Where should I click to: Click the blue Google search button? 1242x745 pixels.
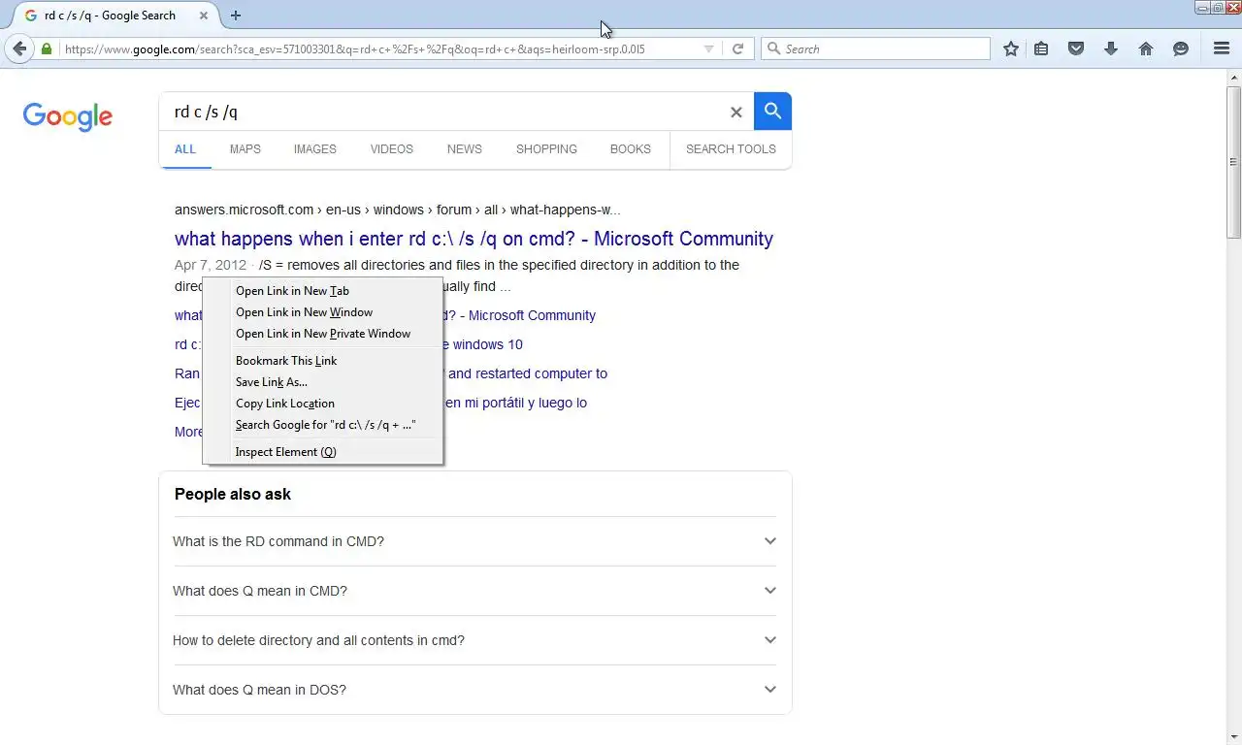tap(772, 112)
